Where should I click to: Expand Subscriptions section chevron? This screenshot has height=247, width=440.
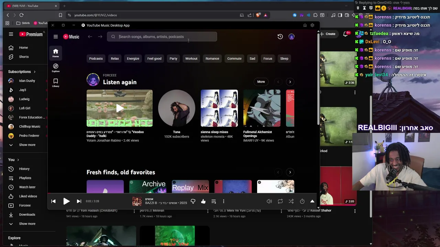pos(35,72)
